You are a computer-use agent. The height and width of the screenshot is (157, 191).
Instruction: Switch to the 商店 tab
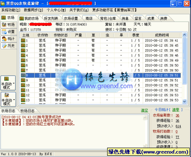point(89,18)
